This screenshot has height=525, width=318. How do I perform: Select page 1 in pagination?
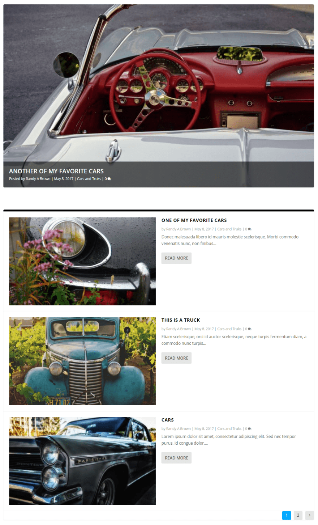(x=287, y=515)
